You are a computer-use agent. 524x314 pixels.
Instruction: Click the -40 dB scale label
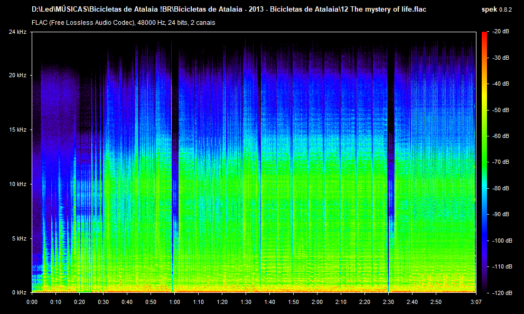coord(501,84)
